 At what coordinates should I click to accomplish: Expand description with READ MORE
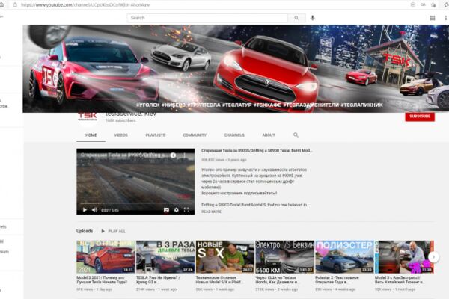[x=211, y=212]
